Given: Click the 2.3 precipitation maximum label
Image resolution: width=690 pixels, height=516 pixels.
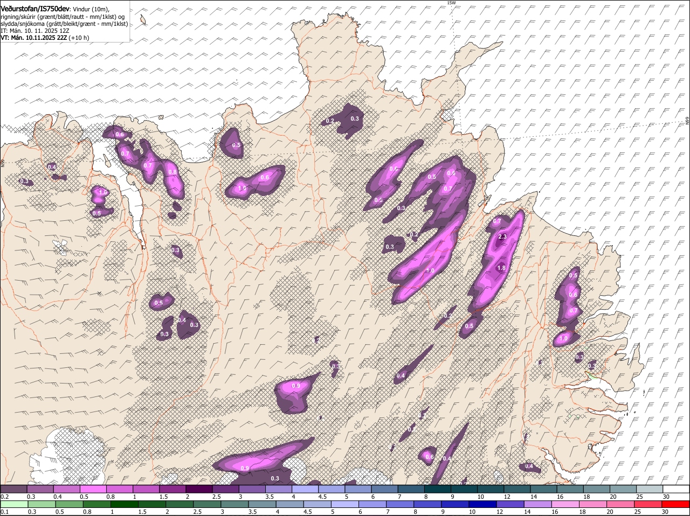Looking at the screenshot, I should click(502, 237).
